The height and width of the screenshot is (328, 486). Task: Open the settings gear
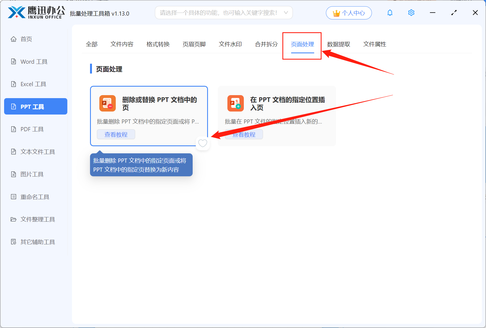[411, 13]
